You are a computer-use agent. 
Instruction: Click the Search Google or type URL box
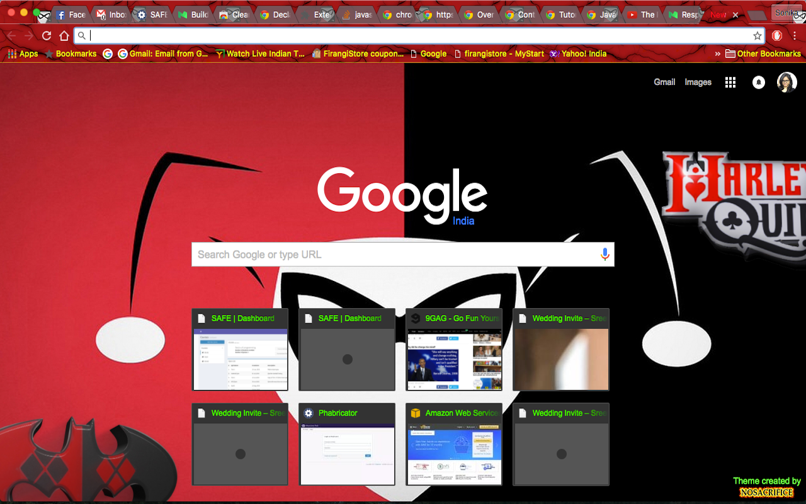pyautogui.click(x=403, y=255)
